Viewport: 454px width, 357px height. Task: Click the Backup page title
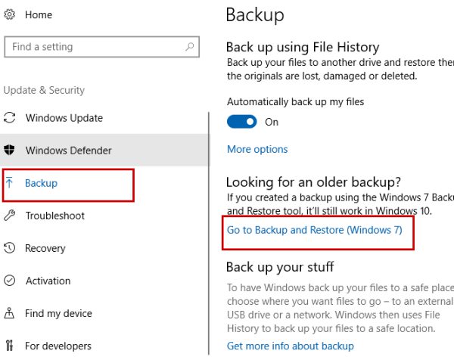pos(255,14)
